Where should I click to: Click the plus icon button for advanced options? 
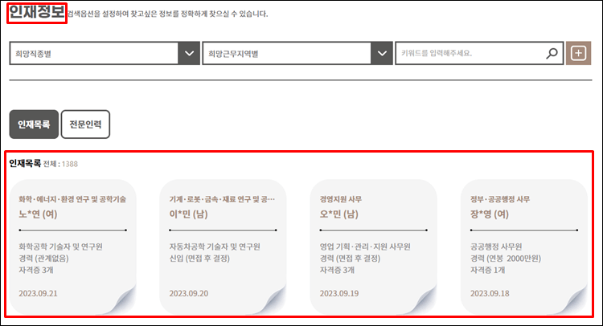tap(578, 53)
